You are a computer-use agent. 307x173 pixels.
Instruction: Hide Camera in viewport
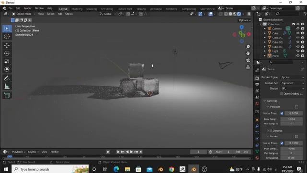pos(298,29)
